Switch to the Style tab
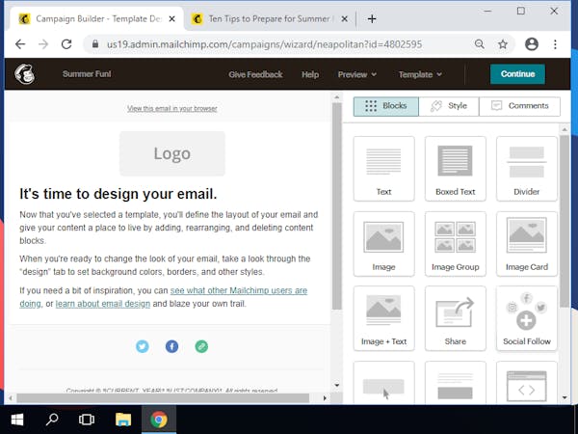 coord(449,106)
